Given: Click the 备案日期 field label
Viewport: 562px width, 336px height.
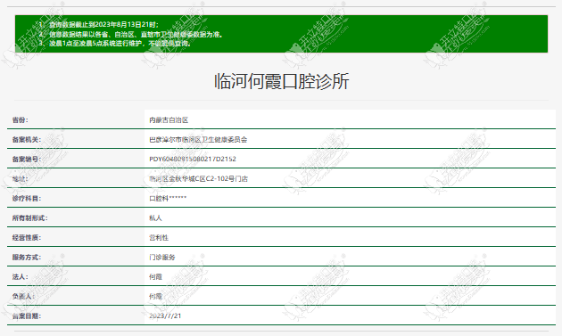Looking at the screenshot, I should [27, 316].
